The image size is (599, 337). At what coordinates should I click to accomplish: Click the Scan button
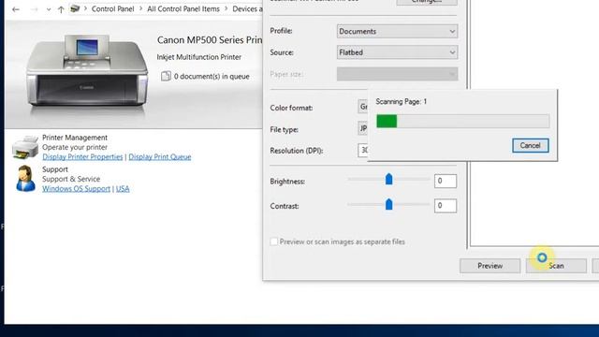point(556,266)
